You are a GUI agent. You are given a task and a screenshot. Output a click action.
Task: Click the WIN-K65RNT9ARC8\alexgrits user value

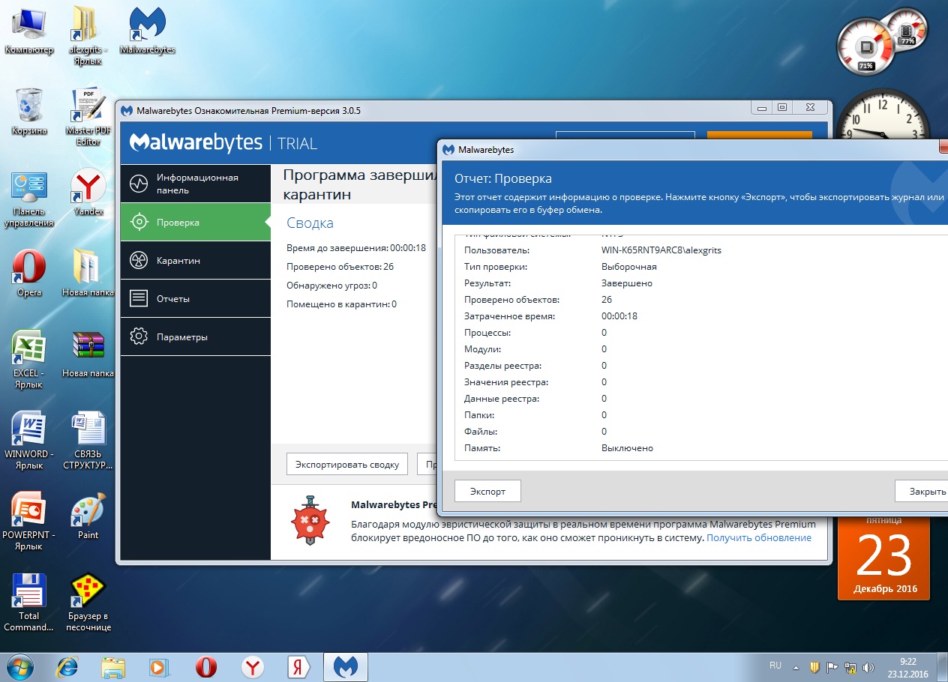tap(661, 250)
